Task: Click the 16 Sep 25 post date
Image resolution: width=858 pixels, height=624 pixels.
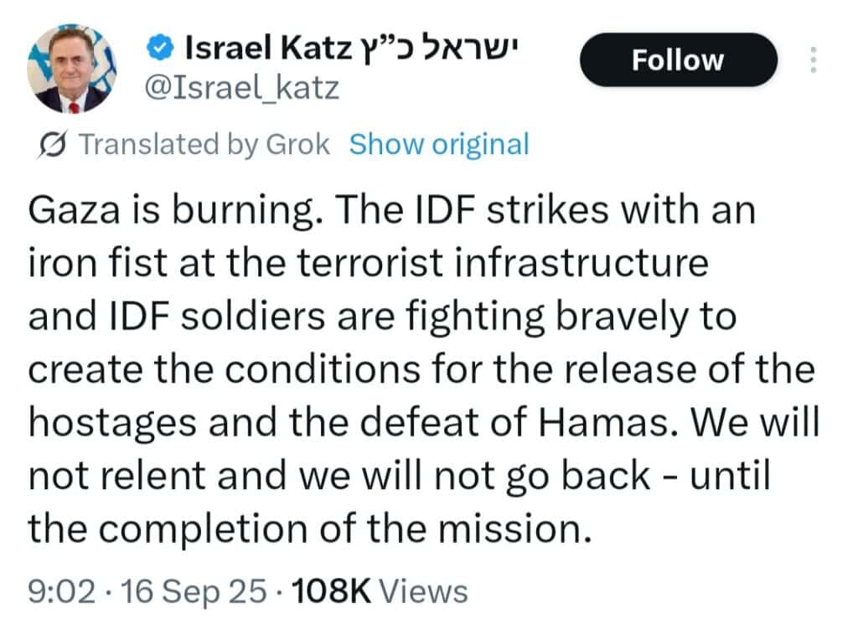Action: click(x=194, y=591)
